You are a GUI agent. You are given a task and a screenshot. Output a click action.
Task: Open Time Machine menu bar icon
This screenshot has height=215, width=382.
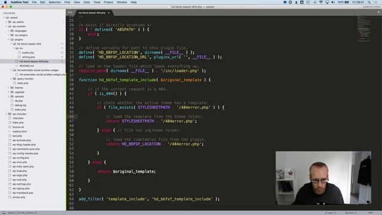(x=308, y=2)
